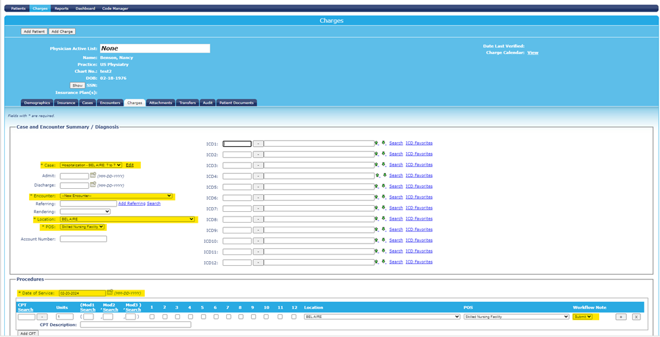Open the Admit date calendar picker
This screenshot has width=660, height=337.
pos(93,175)
